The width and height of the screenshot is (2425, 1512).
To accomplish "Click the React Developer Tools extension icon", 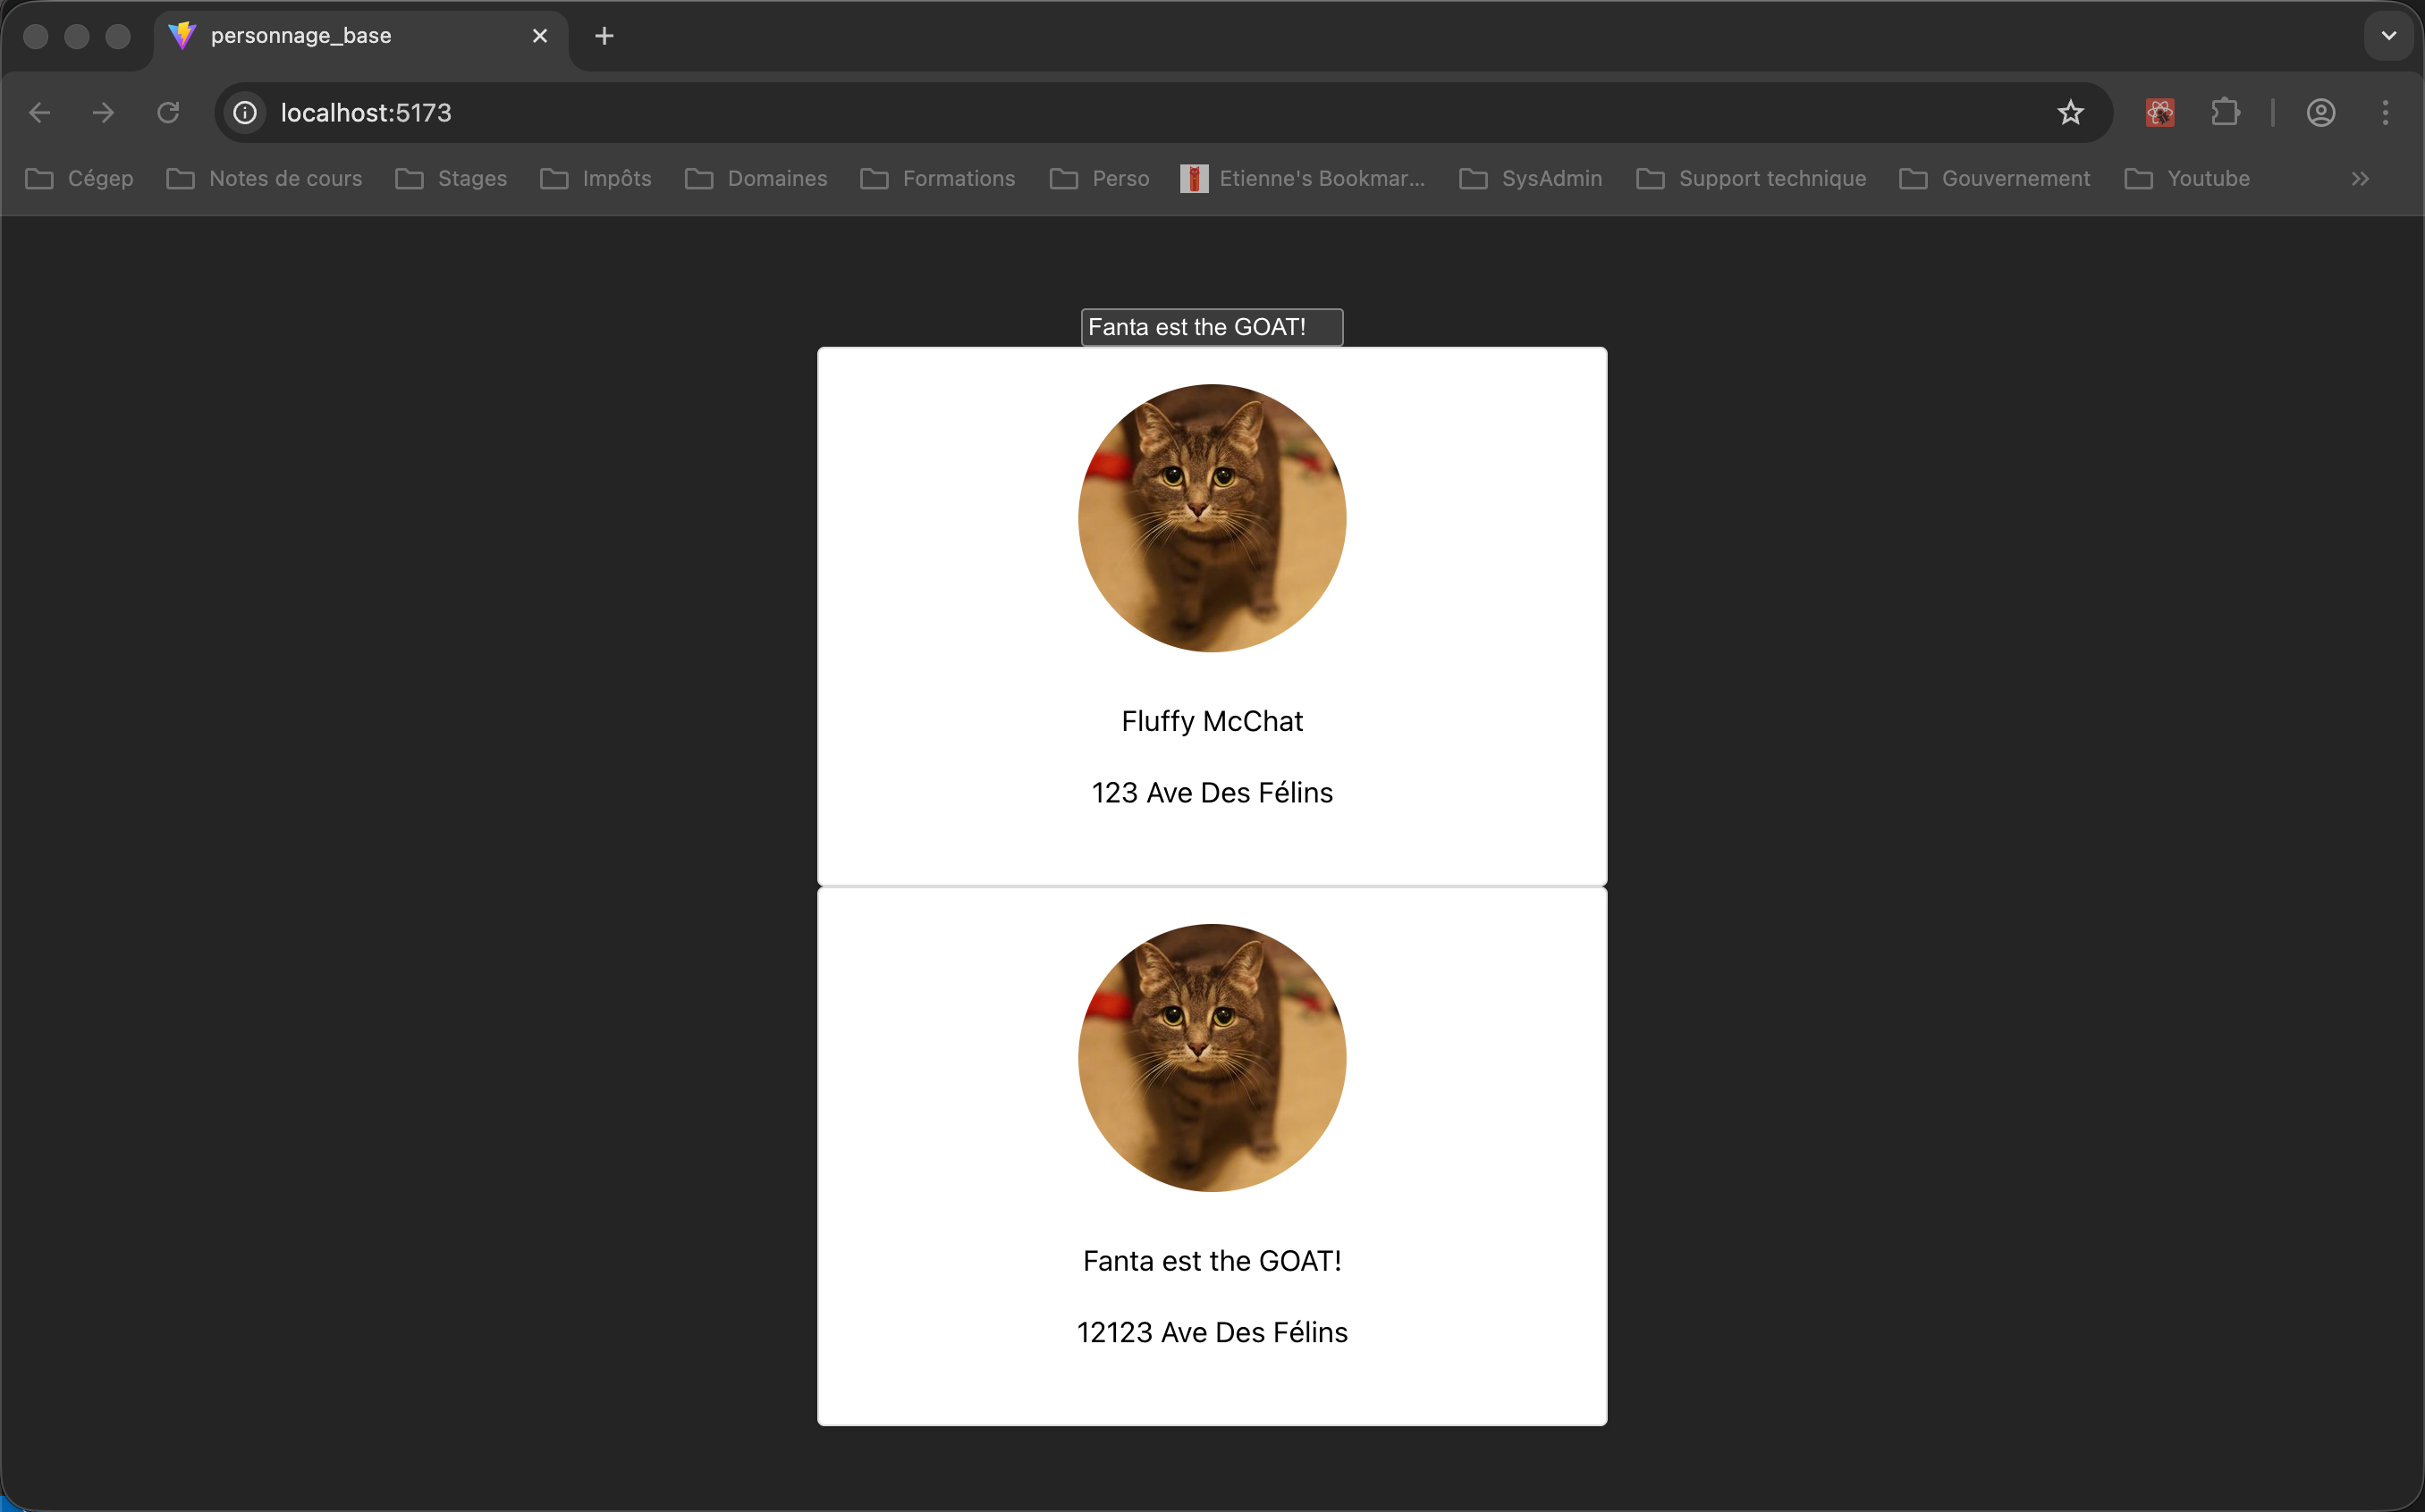I will point(2159,112).
